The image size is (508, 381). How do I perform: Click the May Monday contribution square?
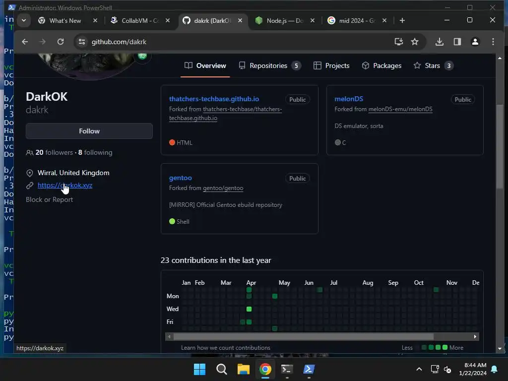click(275, 296)
